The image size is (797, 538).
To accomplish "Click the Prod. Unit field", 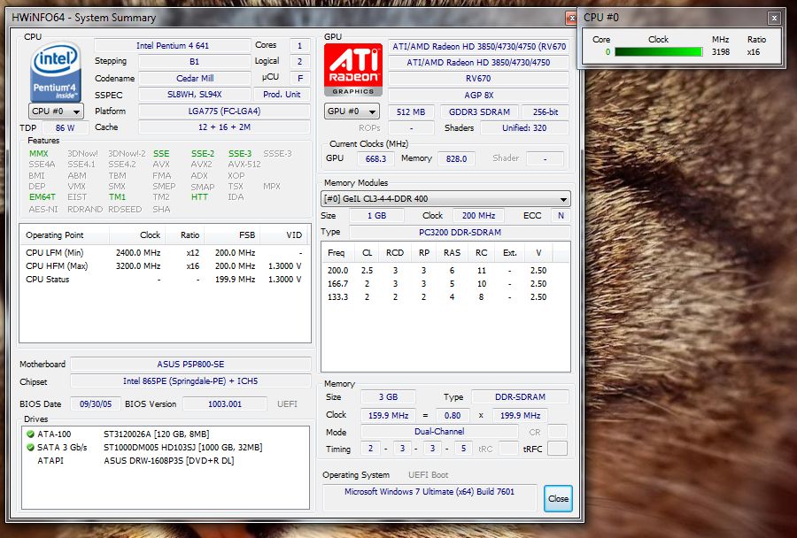I will (282, 95).
